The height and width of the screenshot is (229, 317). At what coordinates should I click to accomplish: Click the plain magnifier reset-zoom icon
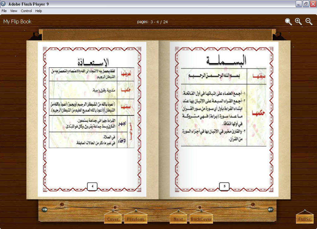[x=288, y=21]
